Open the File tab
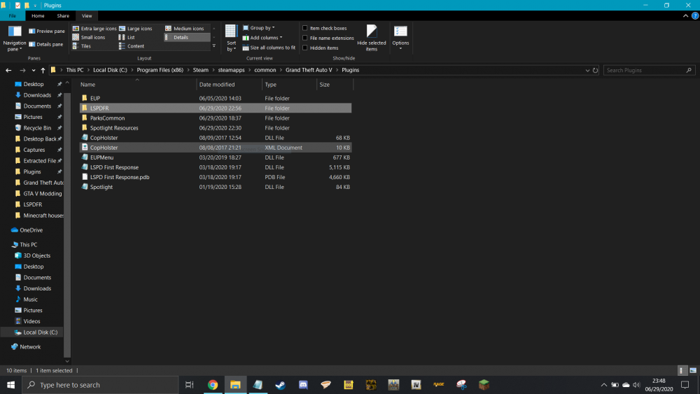Image resolution: width=700 pixels, height=394 pixels. tap(13, 15)
